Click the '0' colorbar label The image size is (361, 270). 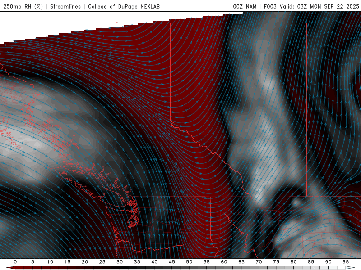coord(15,262)
